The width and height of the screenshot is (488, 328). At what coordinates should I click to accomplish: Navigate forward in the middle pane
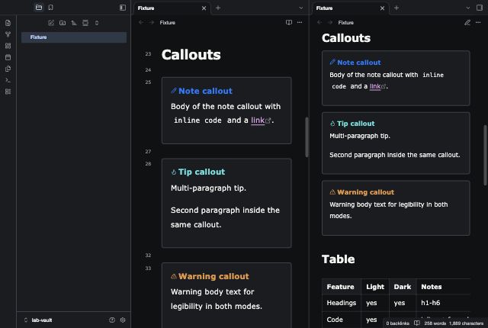[152, 22]
